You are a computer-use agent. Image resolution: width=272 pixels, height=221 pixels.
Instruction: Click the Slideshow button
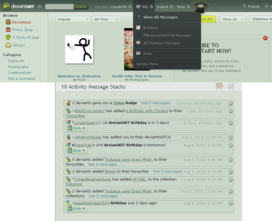click(x=261, y=19)
